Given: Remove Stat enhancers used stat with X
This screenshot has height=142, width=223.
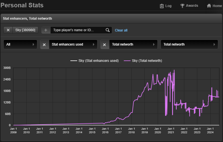Looking at the screenshot, I should 44,44.
